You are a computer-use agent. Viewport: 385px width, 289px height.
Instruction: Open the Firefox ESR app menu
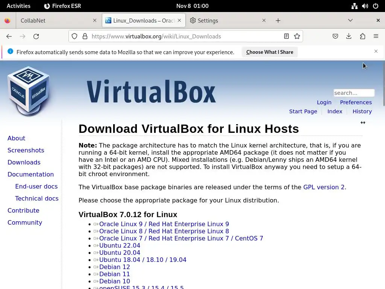[62, 6]
